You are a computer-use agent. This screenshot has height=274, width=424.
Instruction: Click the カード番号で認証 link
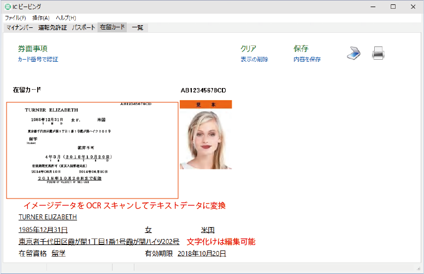(x=38, y=60)
